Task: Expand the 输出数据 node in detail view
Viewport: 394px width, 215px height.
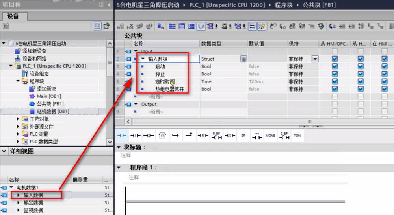Action: point(18,203)
